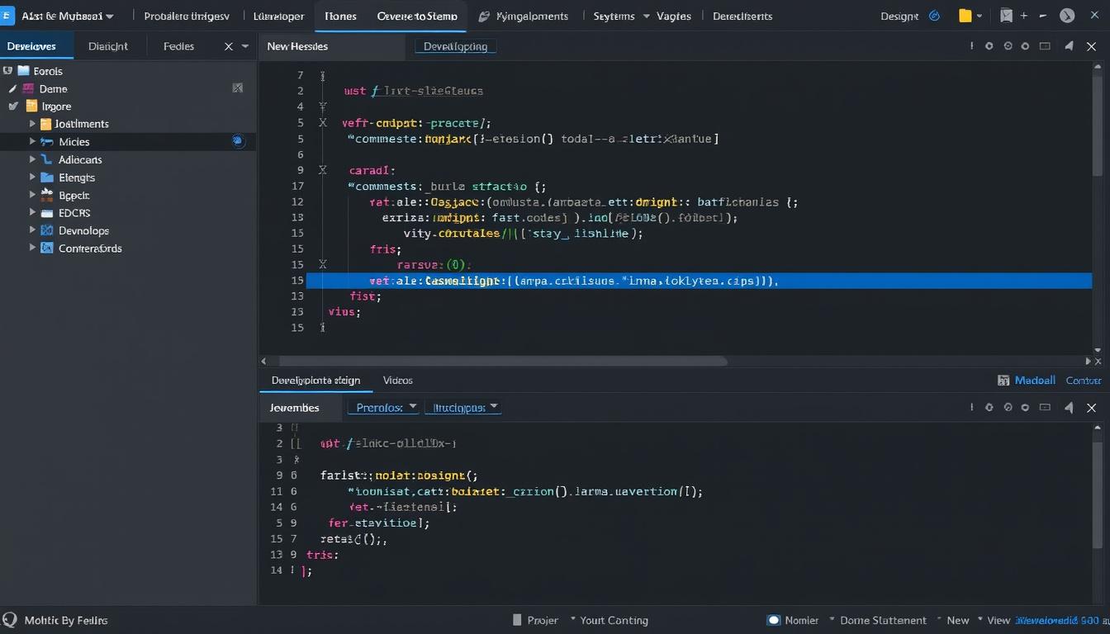
Task: Click the yellow color swatch in the title bar
Action: click(x=963, y=15)
